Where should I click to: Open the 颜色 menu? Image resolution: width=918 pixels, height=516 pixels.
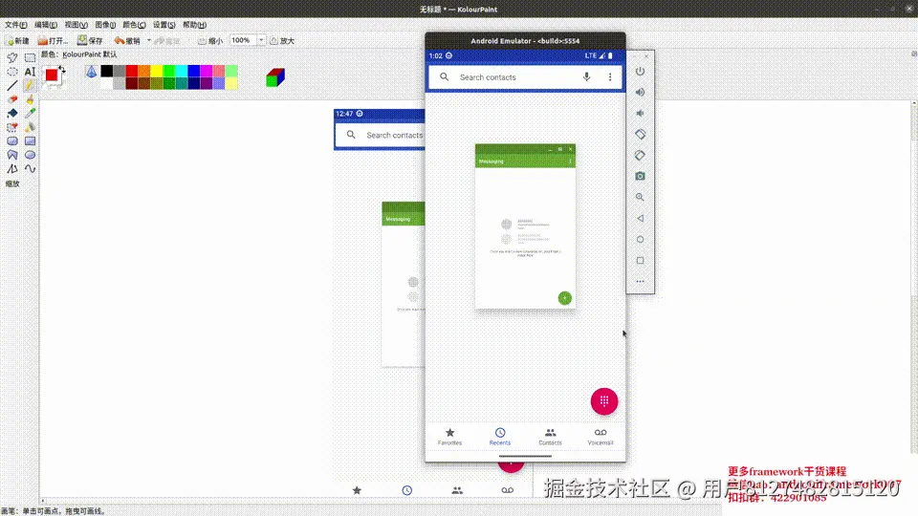point(134,25)
